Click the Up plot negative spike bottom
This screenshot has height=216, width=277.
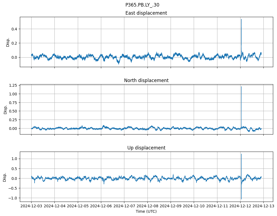pos(241,199)
